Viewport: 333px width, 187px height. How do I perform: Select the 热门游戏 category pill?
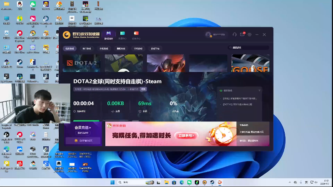coord(87,49)
